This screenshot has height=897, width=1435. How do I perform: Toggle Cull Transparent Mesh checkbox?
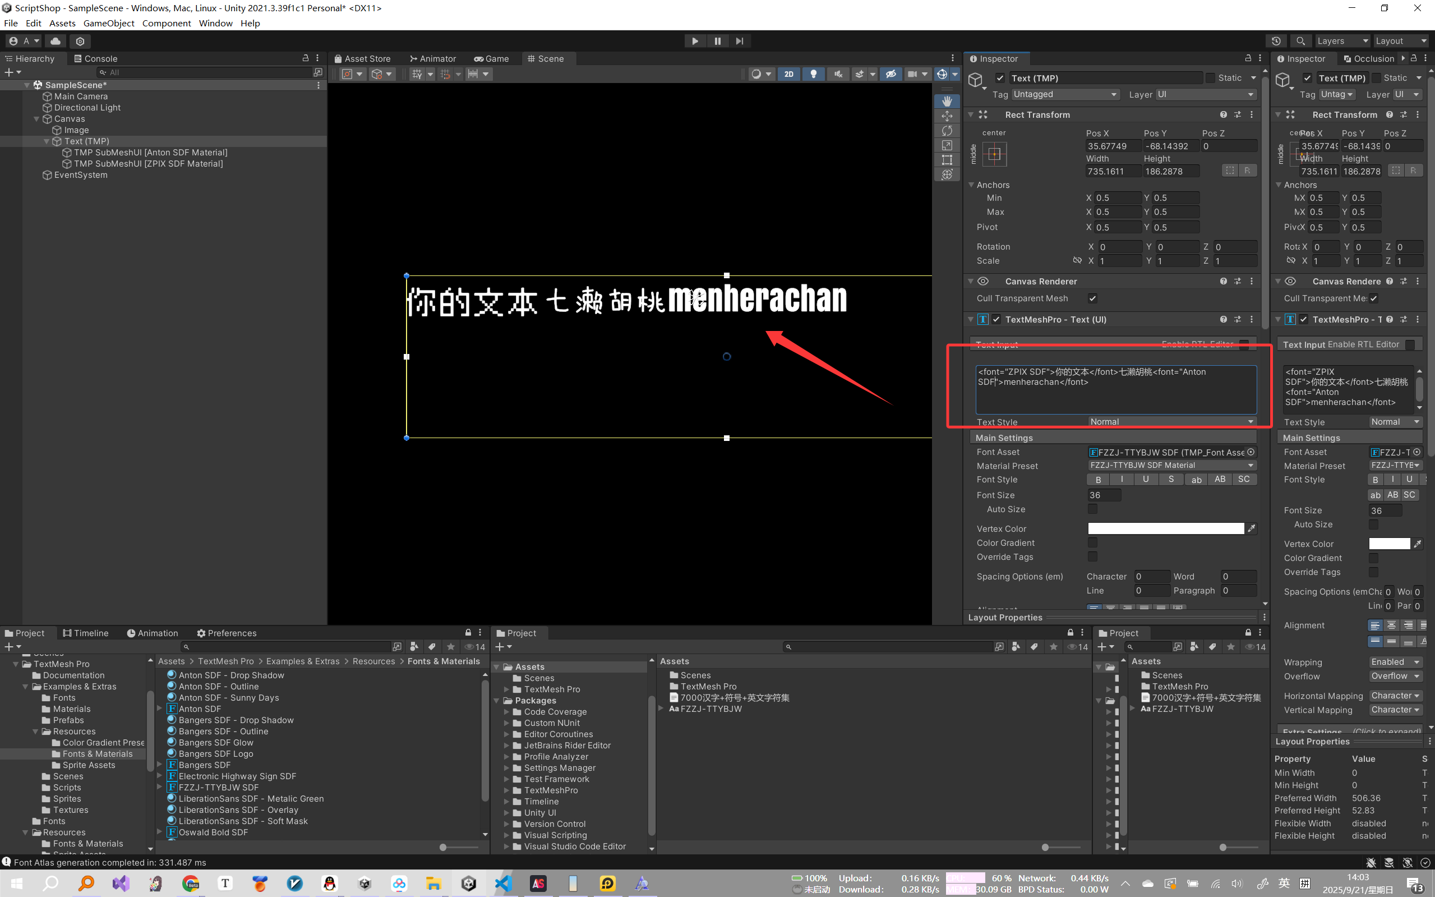1092,298
